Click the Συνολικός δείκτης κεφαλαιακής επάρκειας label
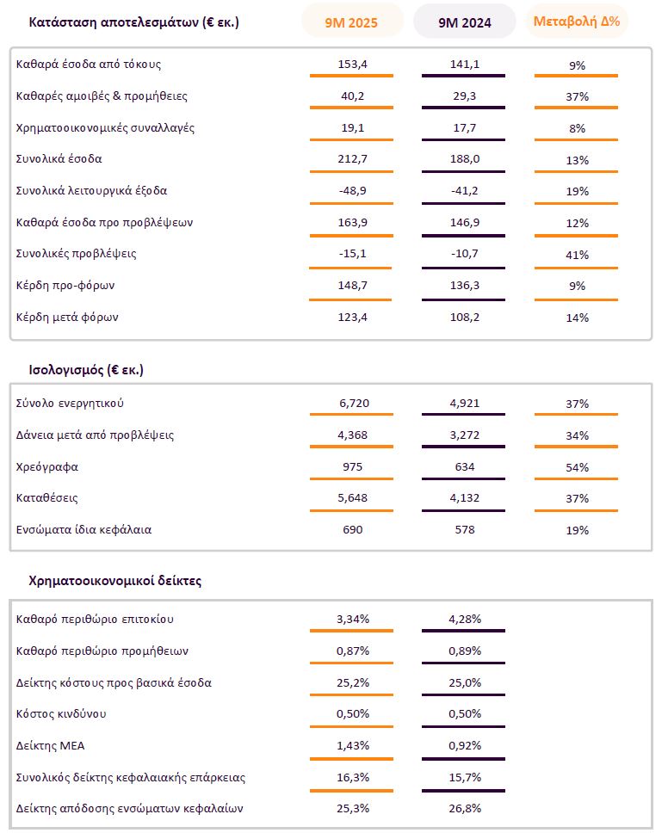This screenshot has width=668, height=839. pos(131,777)
